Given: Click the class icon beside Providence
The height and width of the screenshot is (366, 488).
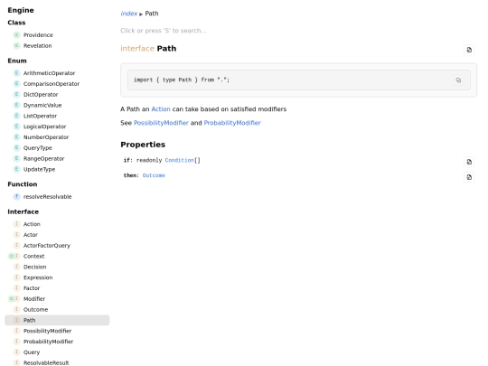Looking at the screenshot, I should point(17,35).
